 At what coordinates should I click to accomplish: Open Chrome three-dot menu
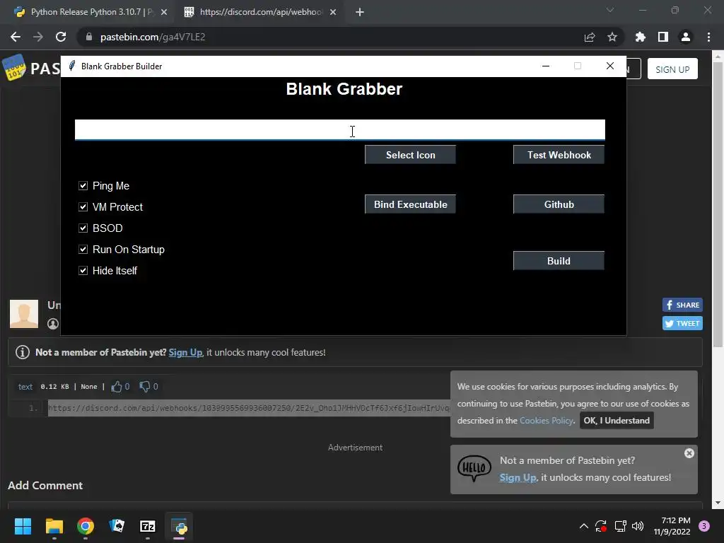coord(708,37)
